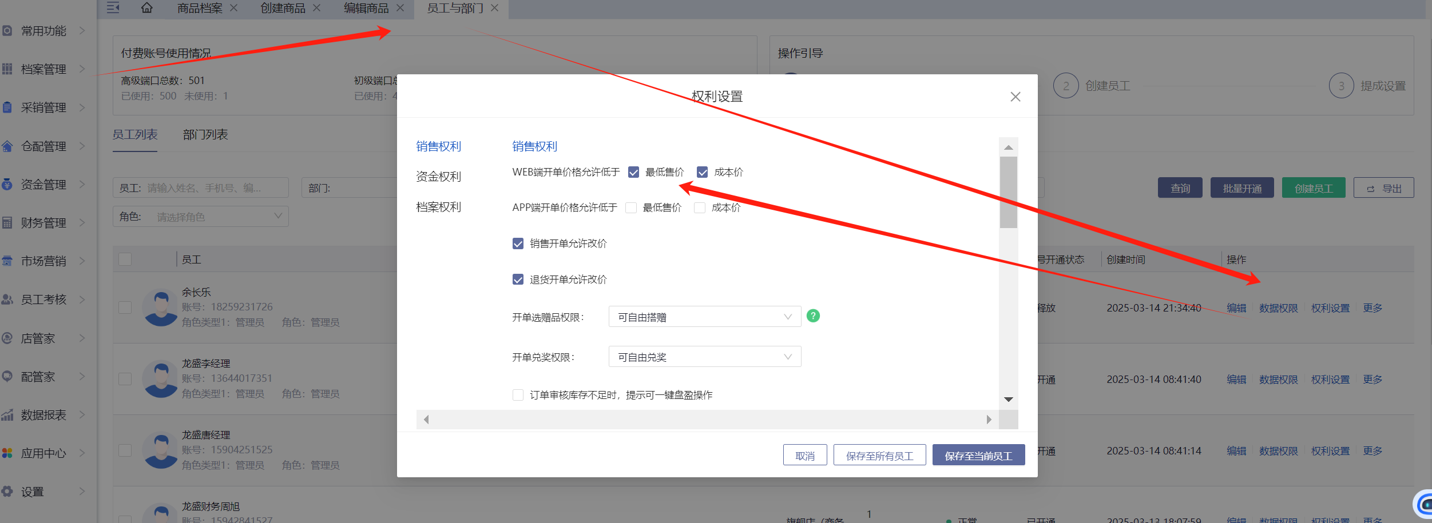This screenshot has height=523, width=1432.
Task: Switch to 资金权利 section in dialog
Action: click(438, 177)
